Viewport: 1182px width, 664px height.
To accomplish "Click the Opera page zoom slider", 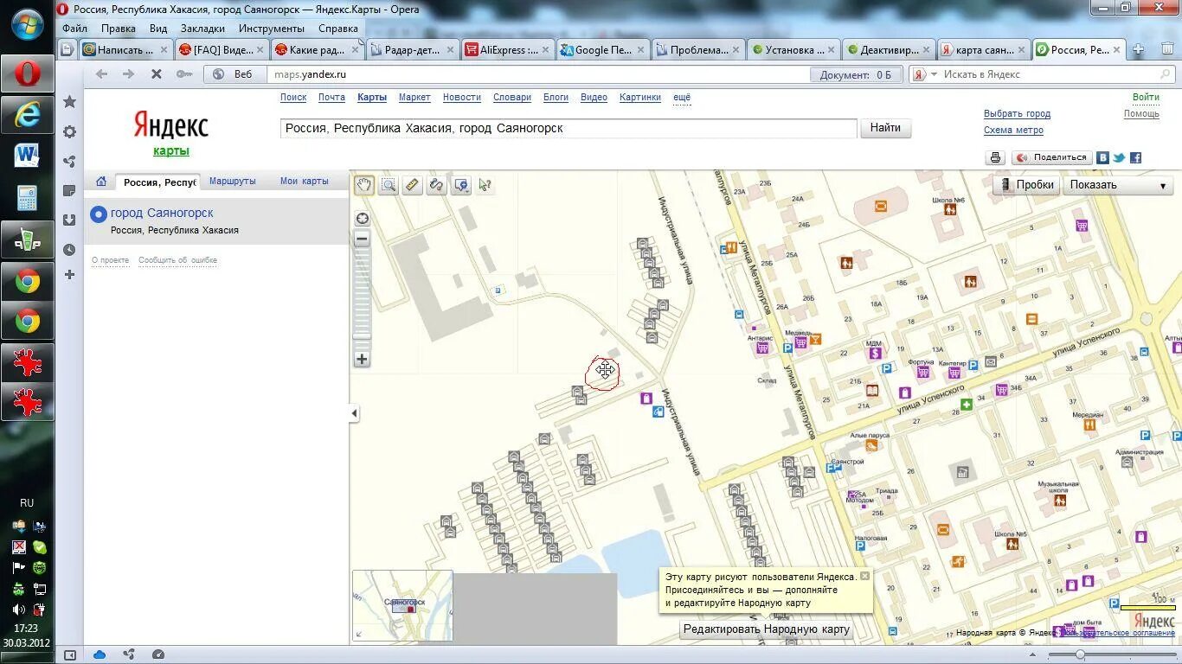I will pyautogui.click(x=1080, y=654).
